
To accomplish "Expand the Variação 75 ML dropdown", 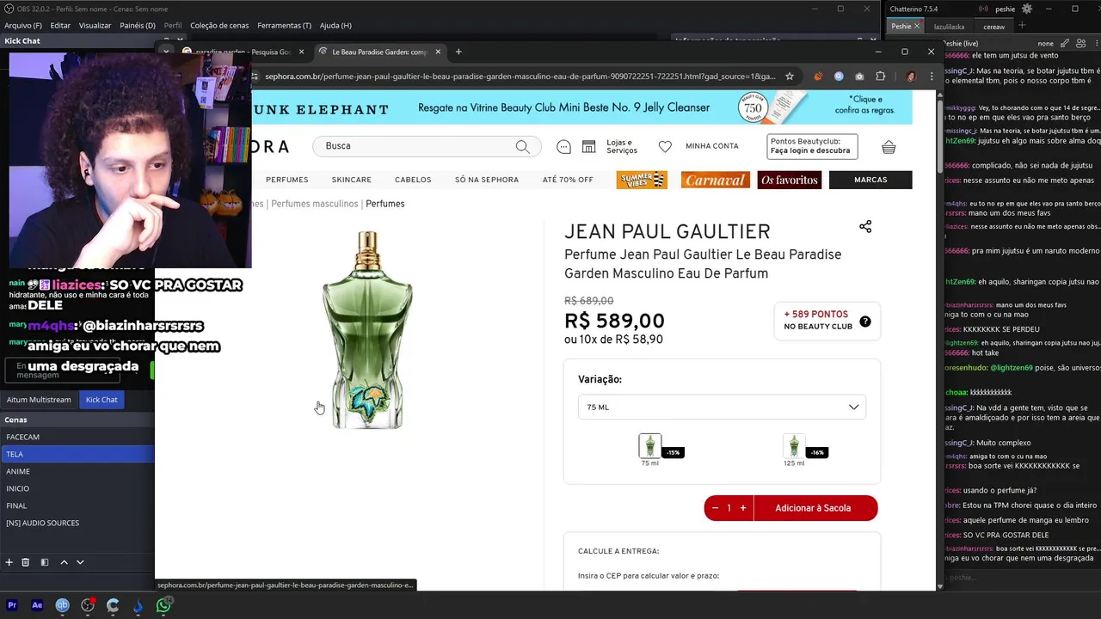I will point(722,407).
